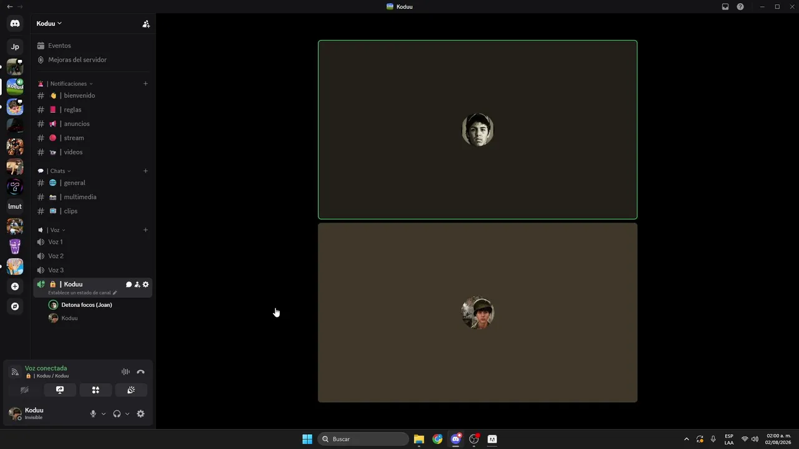Invite members to Koduu voice channel
This screenshot has width=799, height=449.
point(137,284)
